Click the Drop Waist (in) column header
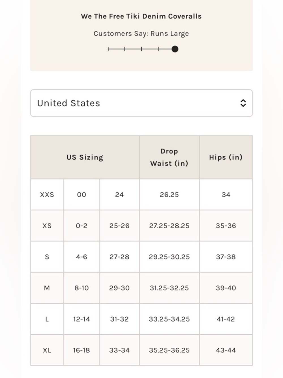The height and width of the screenshot is (378, 283). pos(169,157)
